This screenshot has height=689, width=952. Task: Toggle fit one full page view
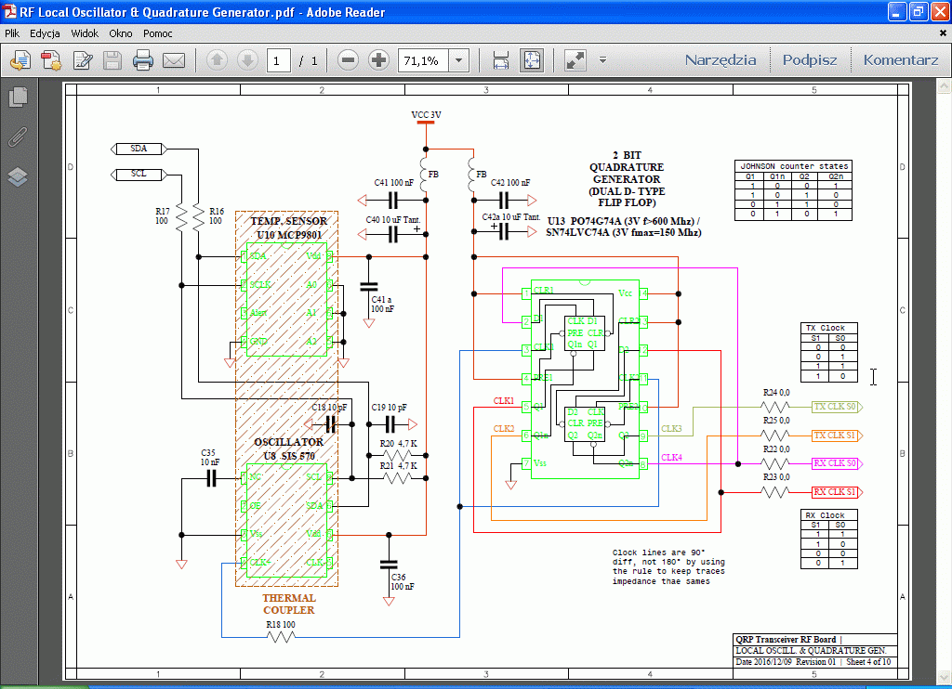(x=531, y=61)
